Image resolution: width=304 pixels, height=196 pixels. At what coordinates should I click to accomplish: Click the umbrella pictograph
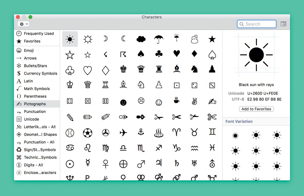pos(159,39)
